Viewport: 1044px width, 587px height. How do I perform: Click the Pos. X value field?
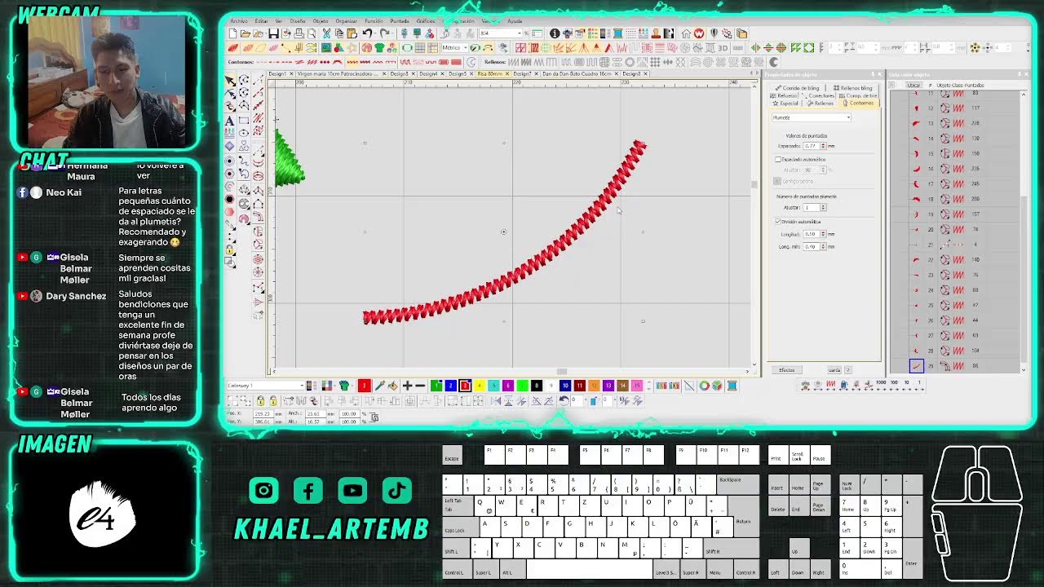[x=263, y=413]
